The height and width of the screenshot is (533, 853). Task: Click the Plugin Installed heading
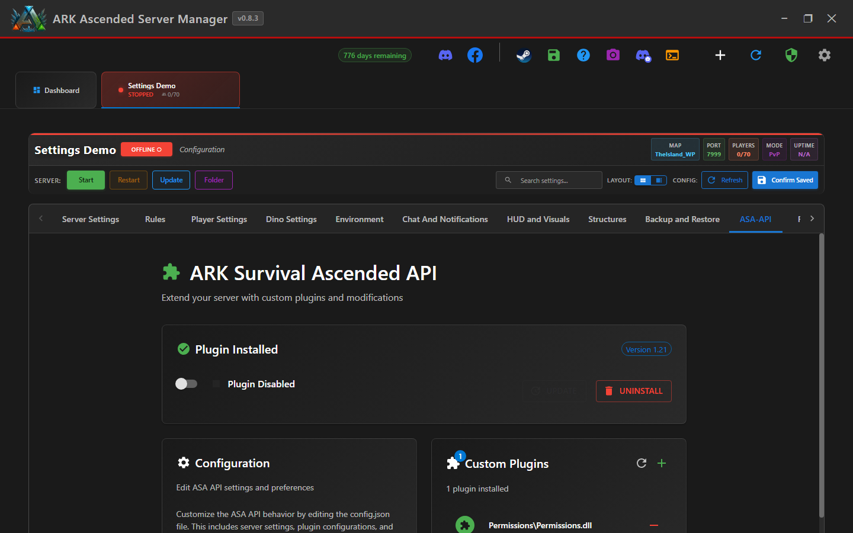point(236,349)
